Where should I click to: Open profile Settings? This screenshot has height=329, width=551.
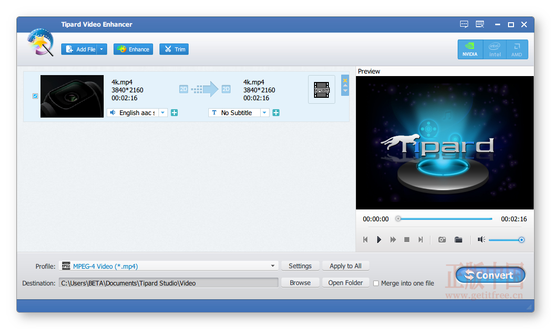pos(300,266)
